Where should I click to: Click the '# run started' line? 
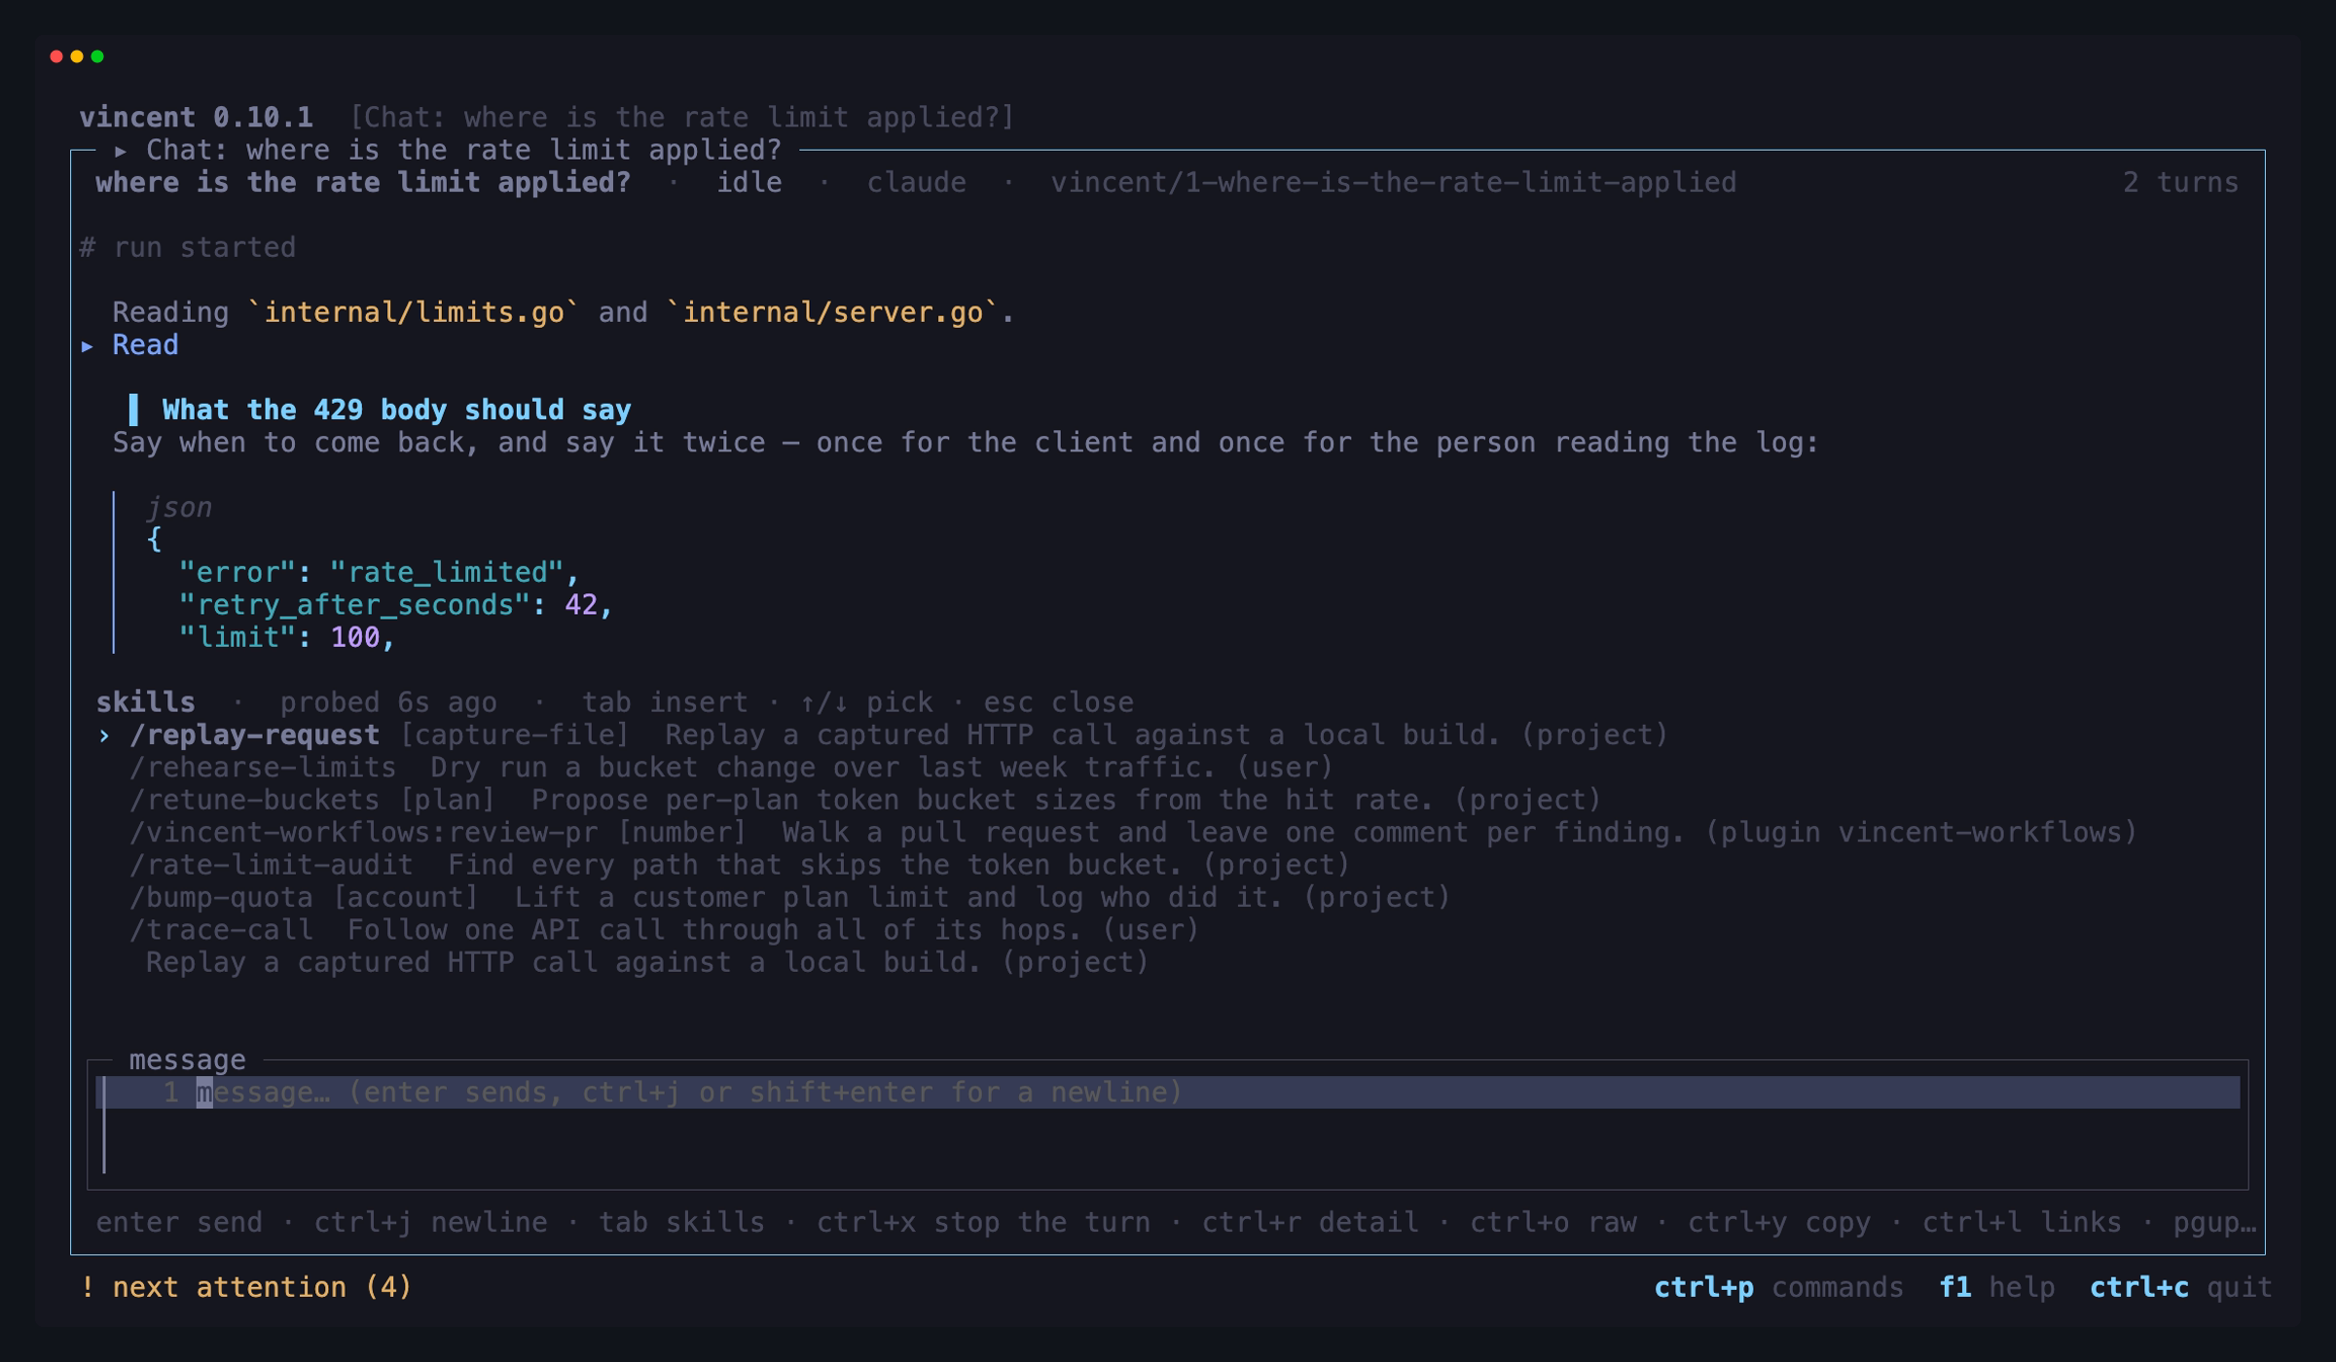[x=187, y=247]
